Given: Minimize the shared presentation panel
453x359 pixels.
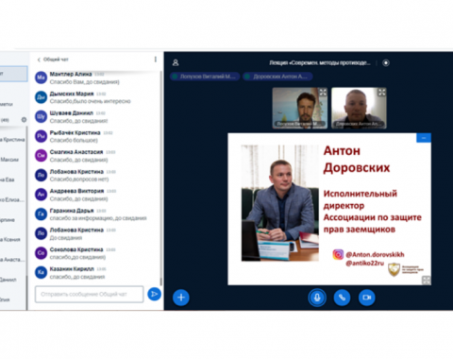Looking at the screenshot, I should coord(424,138).
